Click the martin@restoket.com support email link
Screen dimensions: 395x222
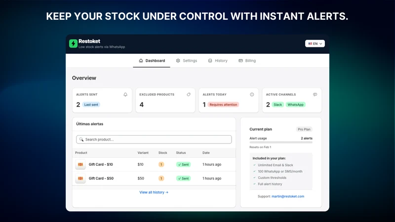[x=288, y=196]
